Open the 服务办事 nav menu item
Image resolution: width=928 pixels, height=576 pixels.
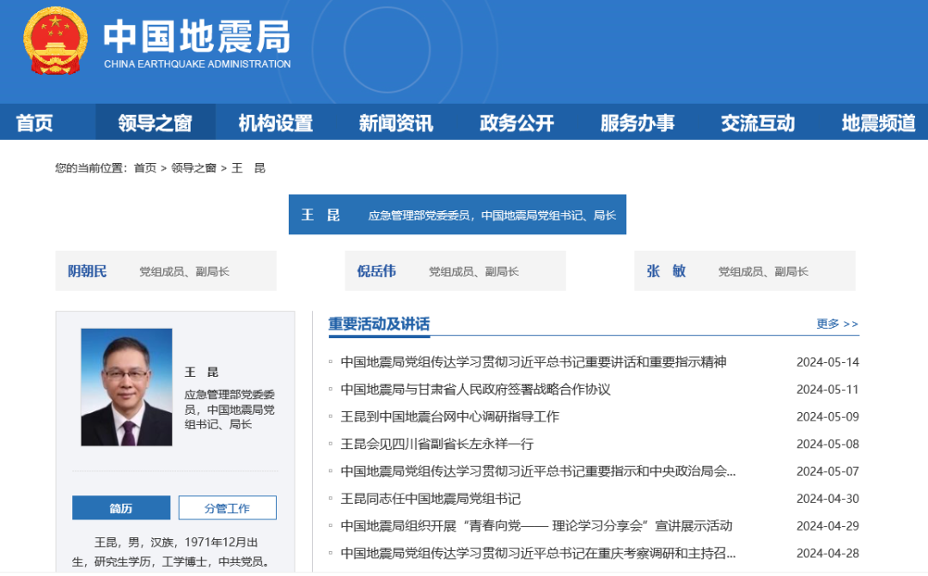(x=638, y=123)
